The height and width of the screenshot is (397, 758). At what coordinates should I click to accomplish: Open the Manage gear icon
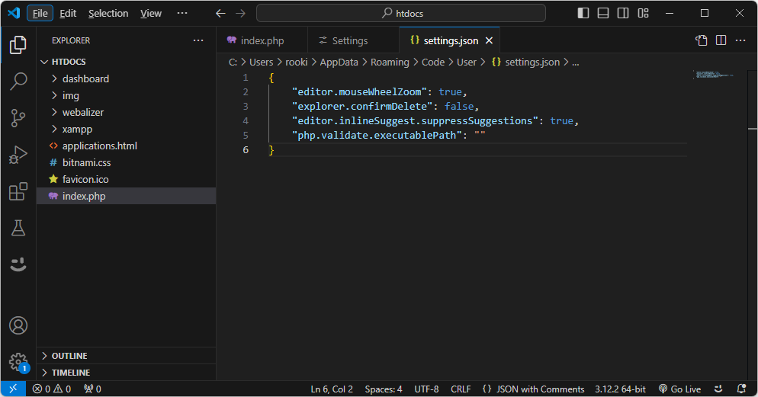tap(18, 361)
